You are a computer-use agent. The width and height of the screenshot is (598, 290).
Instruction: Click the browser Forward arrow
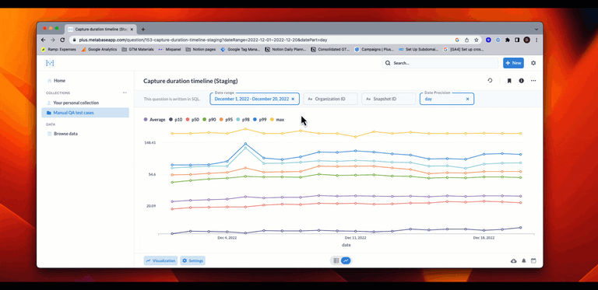tap(53, 40)
